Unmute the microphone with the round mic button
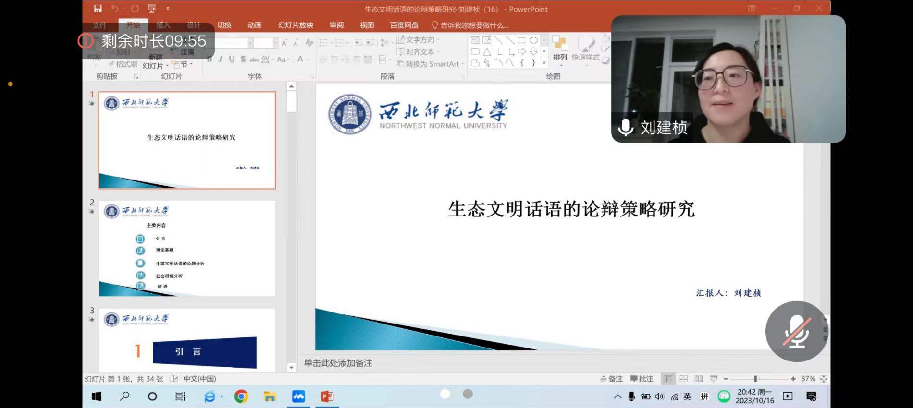The image size is (913, 408). click(x=796, y=331)
